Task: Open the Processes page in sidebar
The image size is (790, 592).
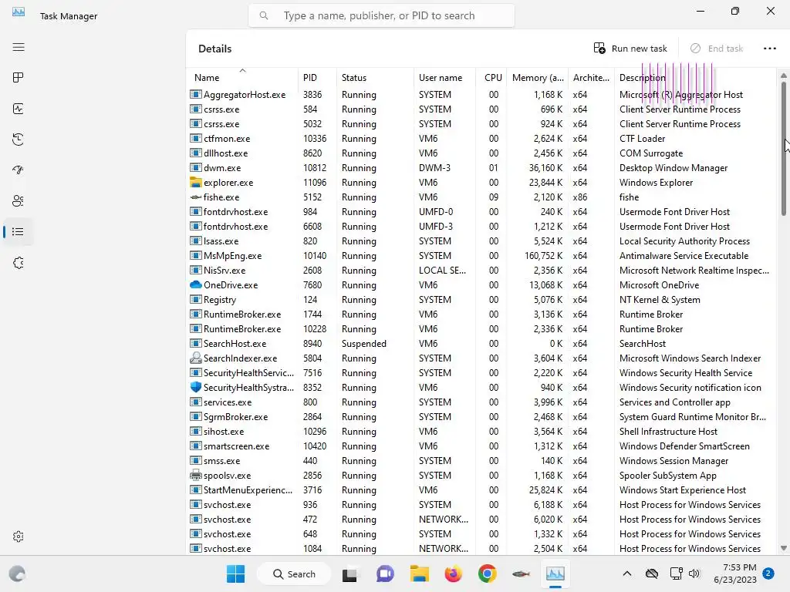Action: pyautogui.click(x=19, y=78)
